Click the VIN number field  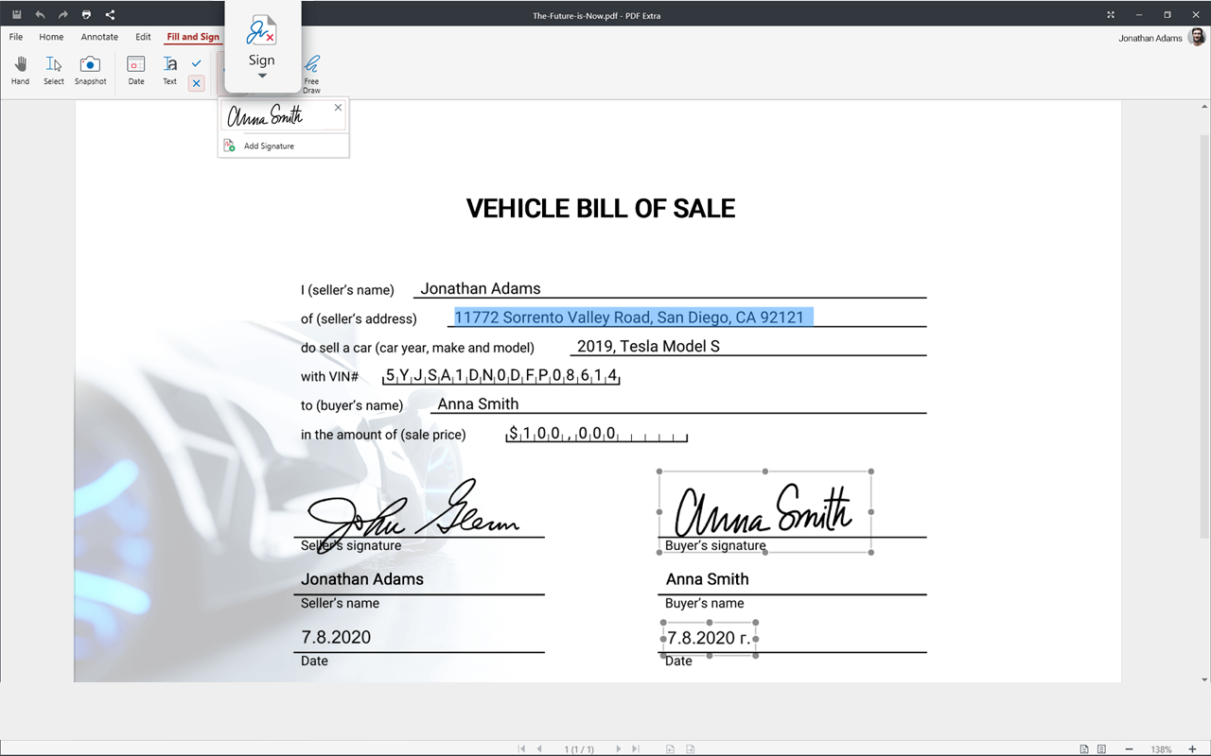pos(501,375)
